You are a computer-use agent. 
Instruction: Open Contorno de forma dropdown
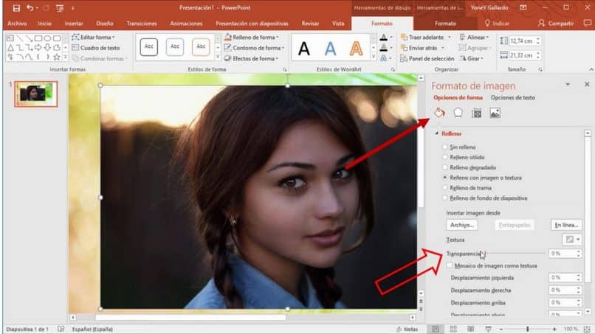coord(254,48)
